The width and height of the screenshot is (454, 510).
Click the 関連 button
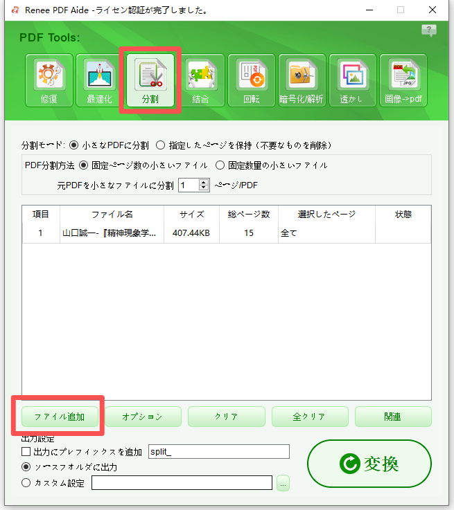(393, 417)
